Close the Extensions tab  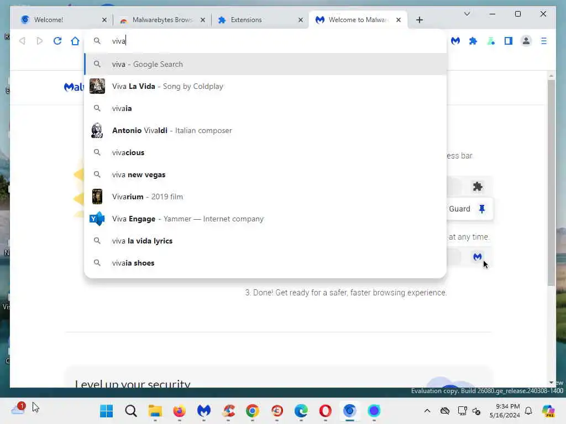[301, 20]
